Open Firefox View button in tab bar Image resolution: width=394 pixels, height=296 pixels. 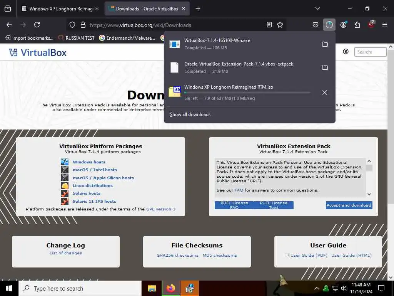pyautogui.click(x=8, y=9)
